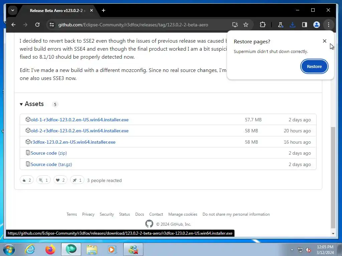The height and width of the screenshot is (256, 342).
Task: Collapse the Assets section
Action: (32, 104)
